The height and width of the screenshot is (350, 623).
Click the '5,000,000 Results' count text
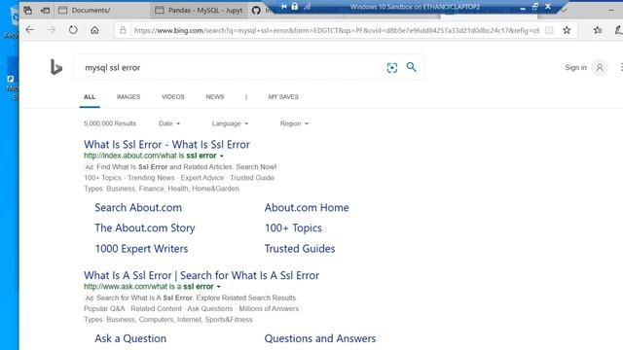(110, 123)
